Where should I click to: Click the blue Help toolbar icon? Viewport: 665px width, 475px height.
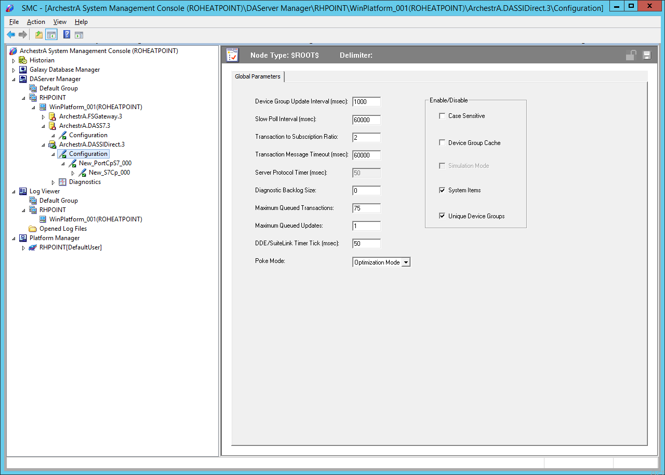66,35
